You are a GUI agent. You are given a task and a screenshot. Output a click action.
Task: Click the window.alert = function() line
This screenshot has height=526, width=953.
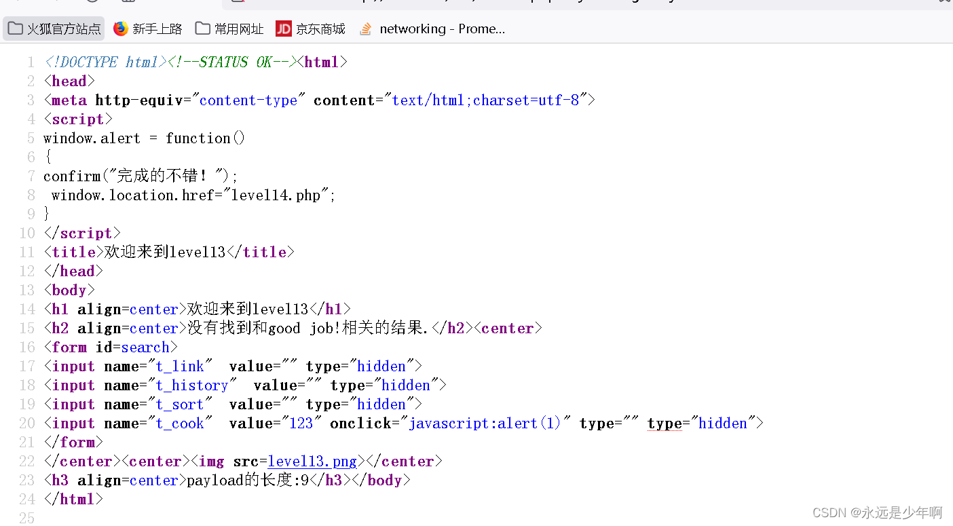pyautogui.click(x=145, y=138)
